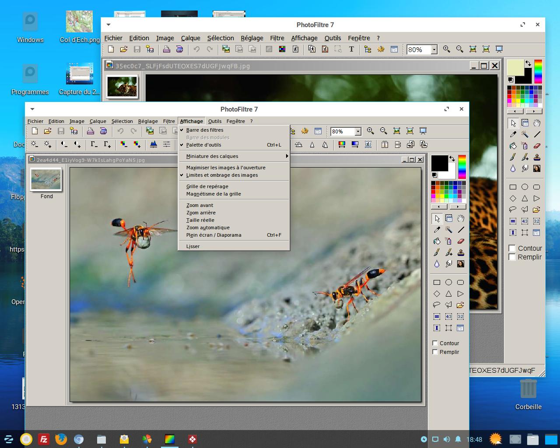Select the Magic Wand tool

[448, 230]
